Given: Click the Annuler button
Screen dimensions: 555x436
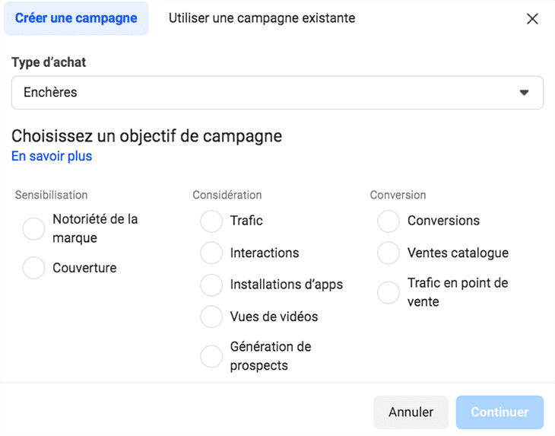Looking at the screenshot, I should pos(411,412).
